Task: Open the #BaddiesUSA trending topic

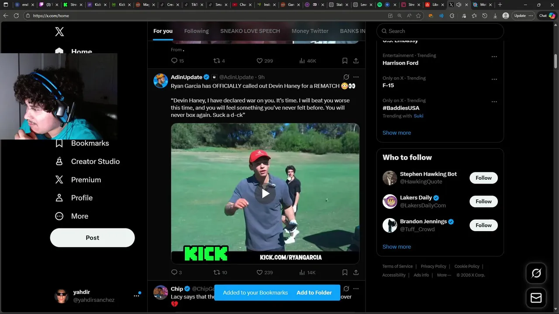Action: click(x=401, y=108)
